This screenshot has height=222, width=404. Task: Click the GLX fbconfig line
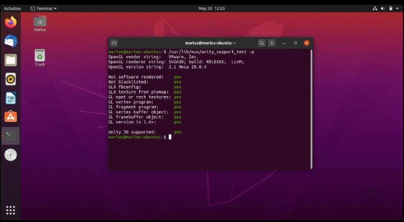[x=145, y=87]
